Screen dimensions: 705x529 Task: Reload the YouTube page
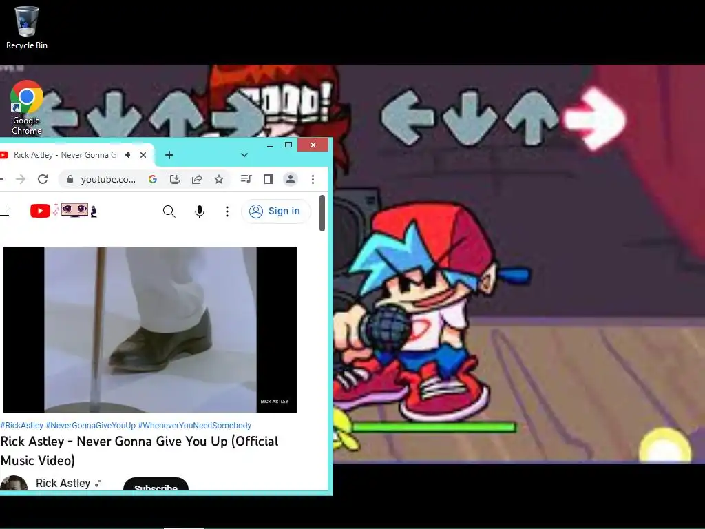pyautogui.click(x=43, y=179)
